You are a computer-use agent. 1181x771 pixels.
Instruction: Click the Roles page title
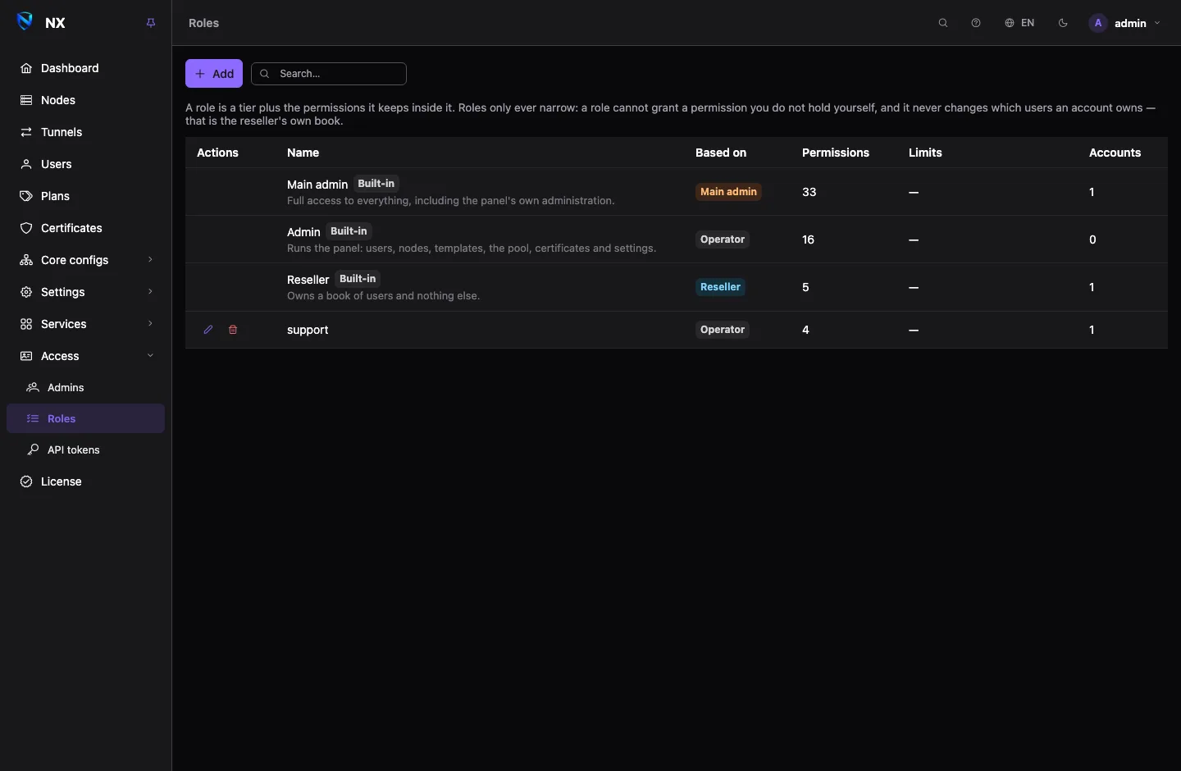tap(203, 23)
